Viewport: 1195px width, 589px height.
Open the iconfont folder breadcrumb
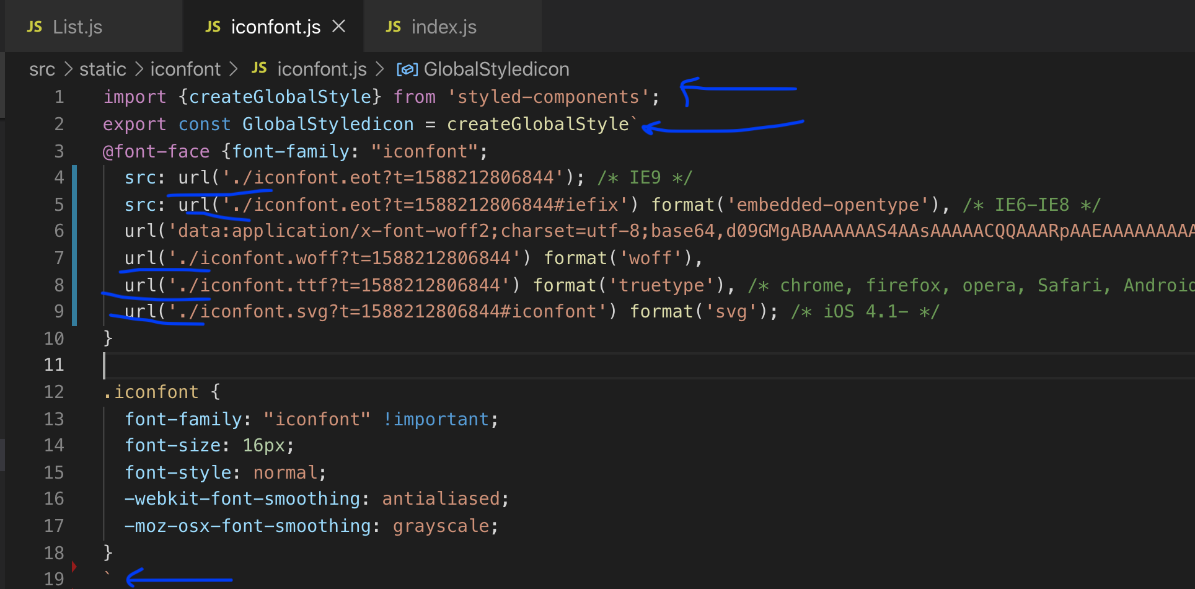click(185, 69)
